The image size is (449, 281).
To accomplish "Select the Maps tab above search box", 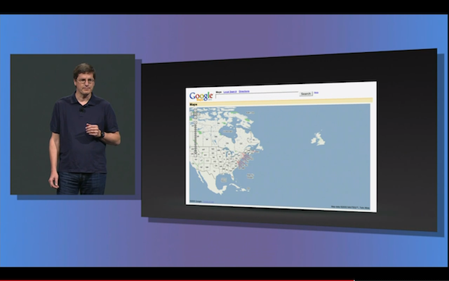I will 219,92.
